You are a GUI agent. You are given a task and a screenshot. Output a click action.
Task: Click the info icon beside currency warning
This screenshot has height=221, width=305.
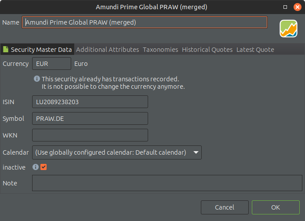point(37,79)
